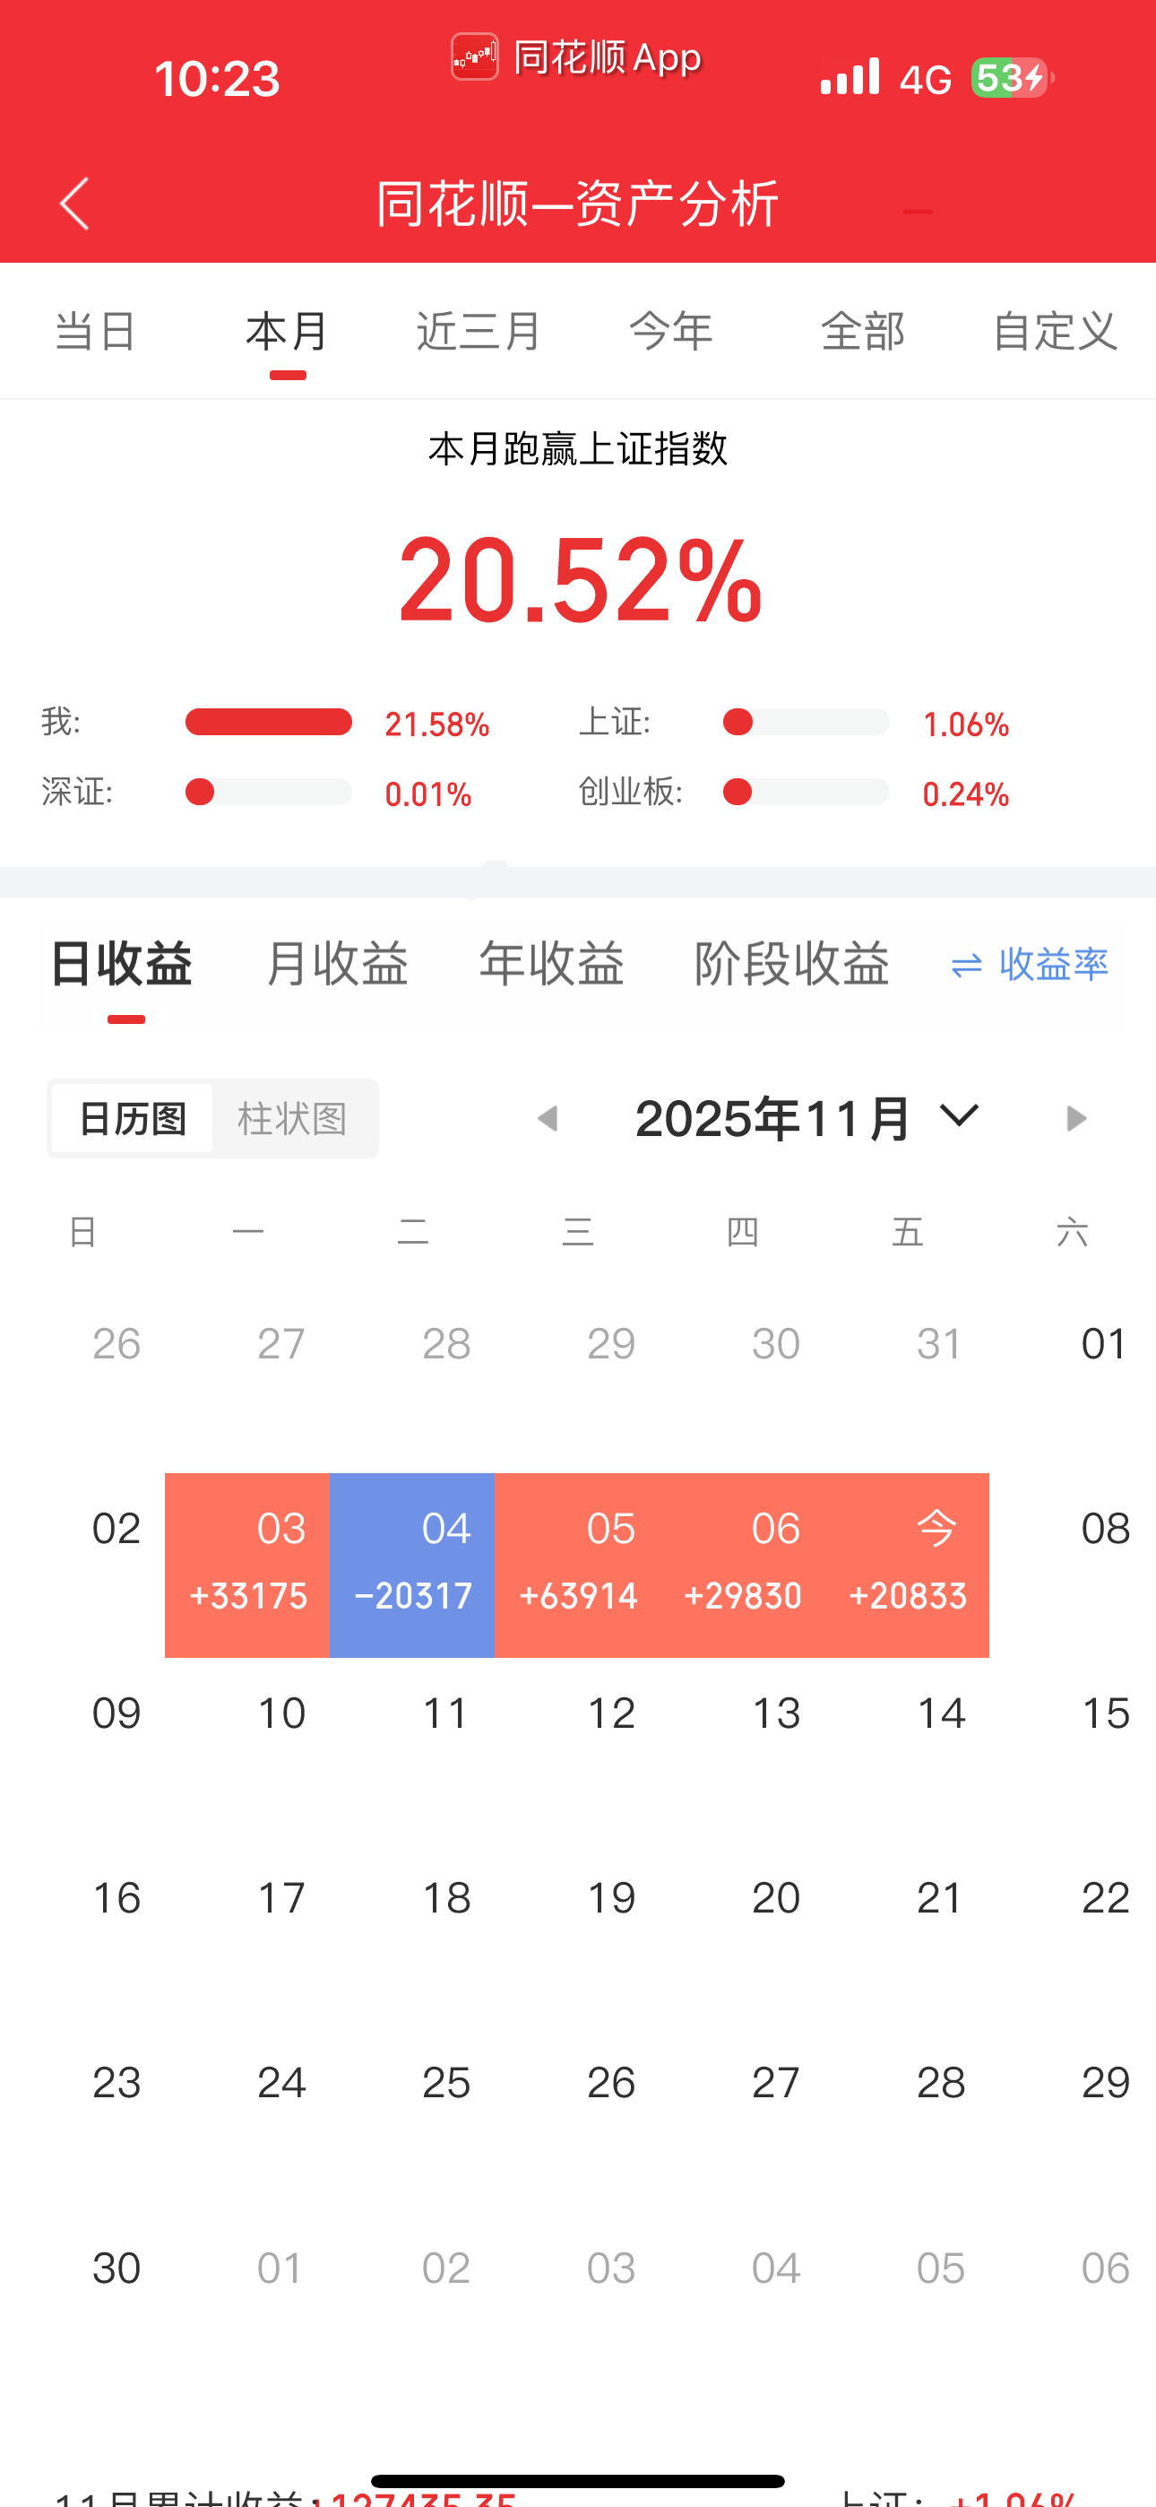
Task: Tap 04 day cell showing −20317
Action: 412,1565
